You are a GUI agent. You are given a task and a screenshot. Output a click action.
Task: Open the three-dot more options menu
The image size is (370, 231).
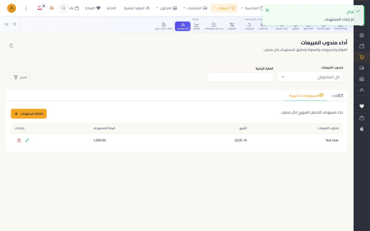pyautogui.click(x=26, y=8)
